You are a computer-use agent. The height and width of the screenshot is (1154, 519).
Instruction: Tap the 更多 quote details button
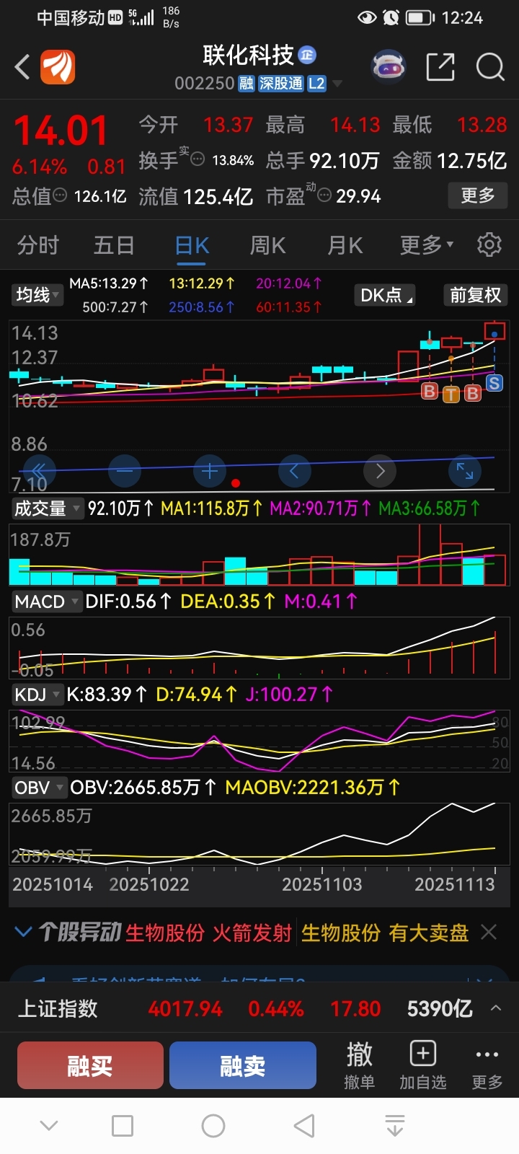[478, 195]
